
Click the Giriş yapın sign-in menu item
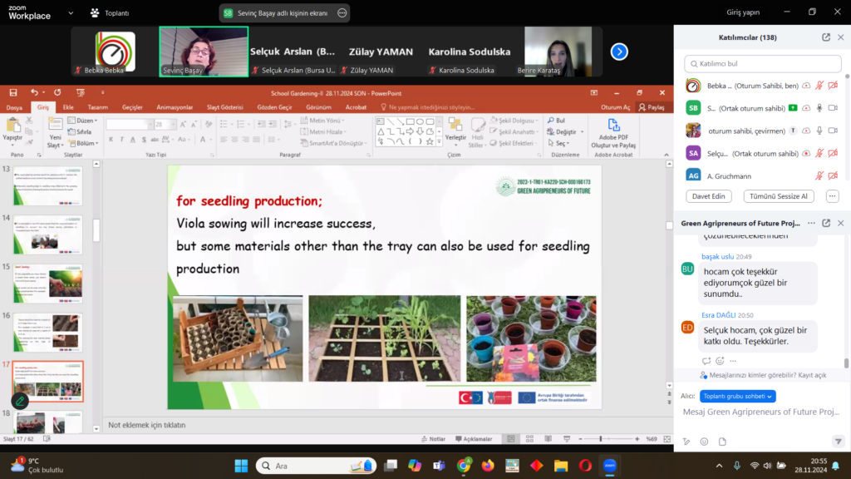point(743,12)
